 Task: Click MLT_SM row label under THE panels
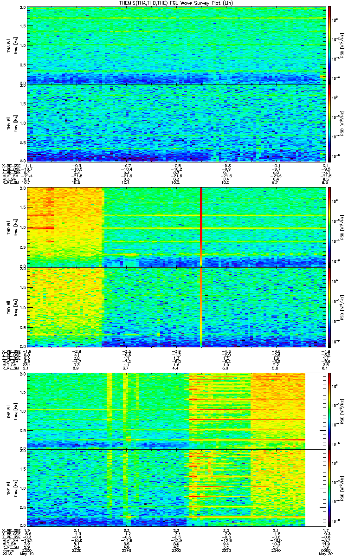point(10,544)
